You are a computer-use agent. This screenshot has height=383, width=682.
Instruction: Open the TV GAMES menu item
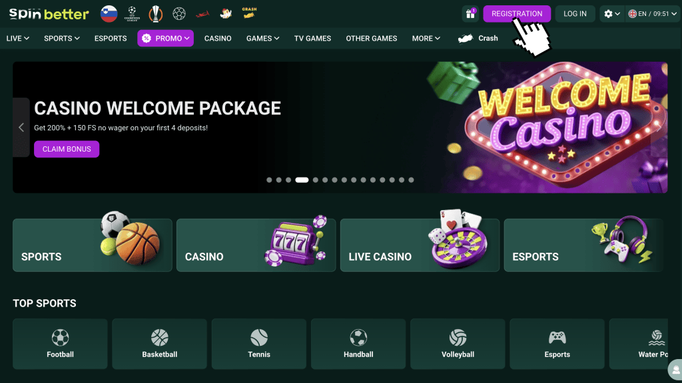tap(312, 38)
